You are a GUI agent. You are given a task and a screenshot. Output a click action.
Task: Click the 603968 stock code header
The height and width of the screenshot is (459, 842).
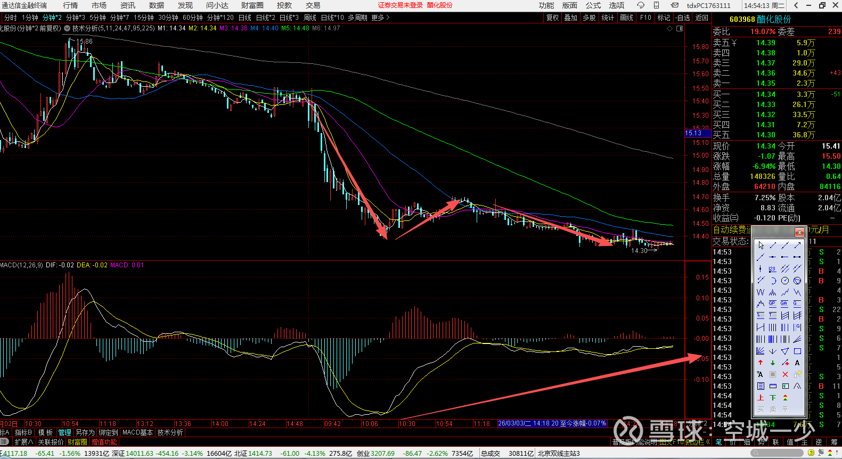point(742,19)
